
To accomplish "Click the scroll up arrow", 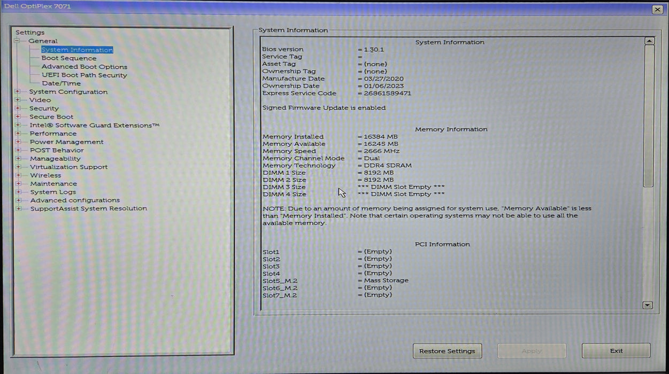I will 648,41.
